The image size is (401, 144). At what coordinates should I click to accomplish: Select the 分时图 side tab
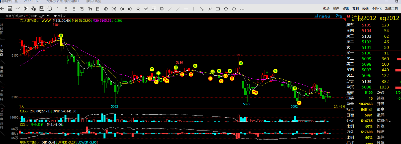(x=2, y=29)
